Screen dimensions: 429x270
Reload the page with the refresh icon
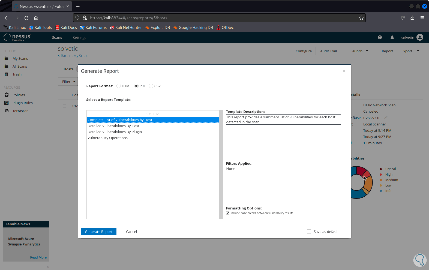point(26,18)
